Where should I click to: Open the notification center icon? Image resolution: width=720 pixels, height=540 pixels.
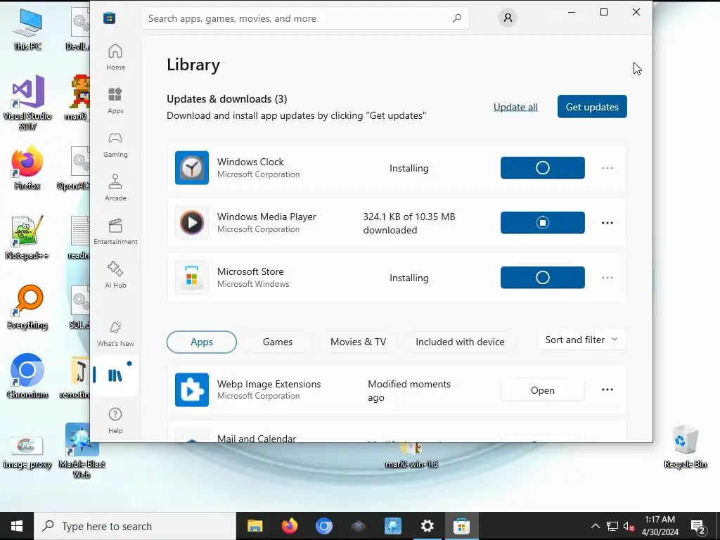pos(698,526)
